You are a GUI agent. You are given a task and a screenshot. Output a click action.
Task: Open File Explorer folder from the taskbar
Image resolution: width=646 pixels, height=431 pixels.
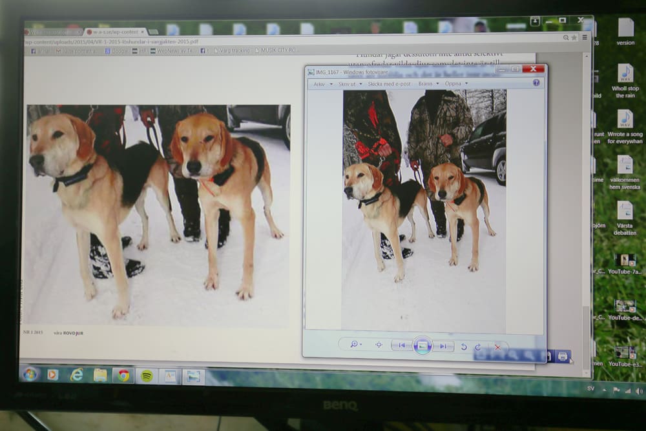coord(99,376)
